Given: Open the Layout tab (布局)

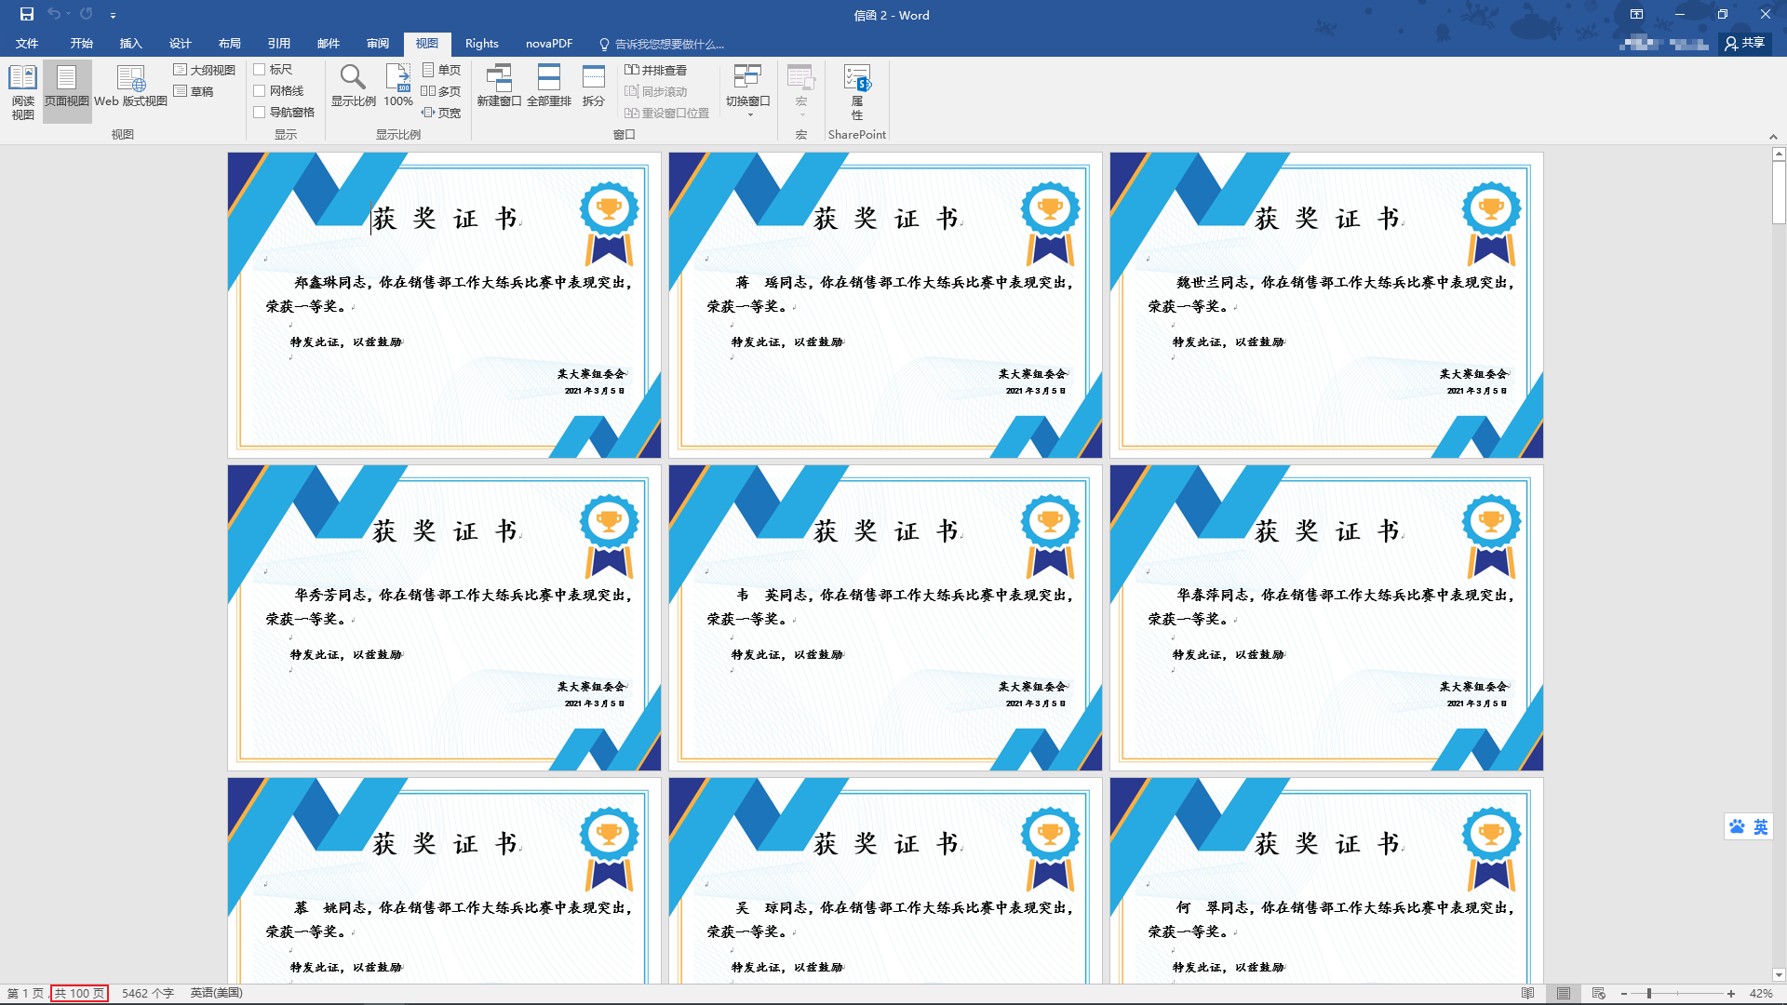Looking at the screenshot, I should tap(230, 44).
